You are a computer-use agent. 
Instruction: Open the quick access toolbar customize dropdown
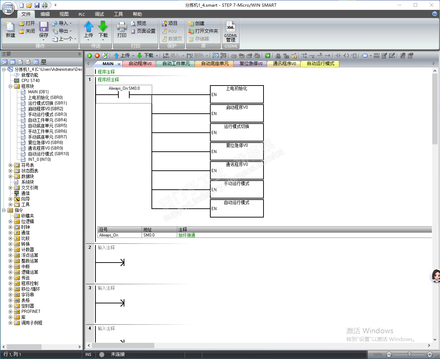tap(55, 5)
